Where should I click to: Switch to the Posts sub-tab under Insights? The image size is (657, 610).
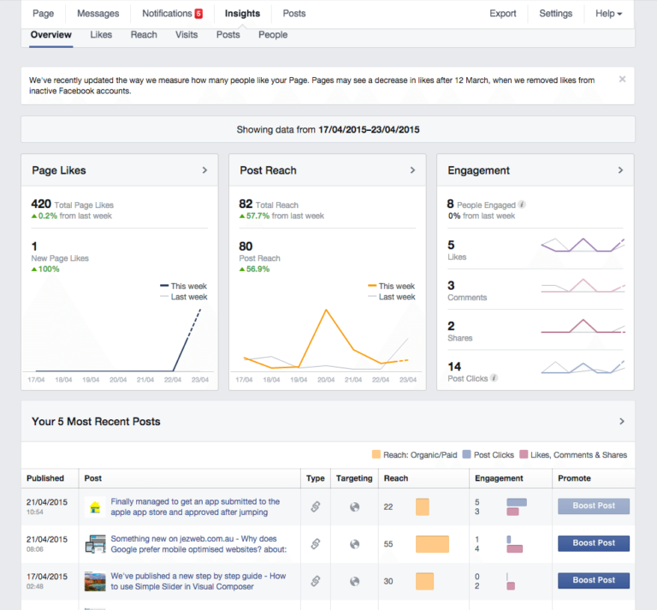pos(228,35)
